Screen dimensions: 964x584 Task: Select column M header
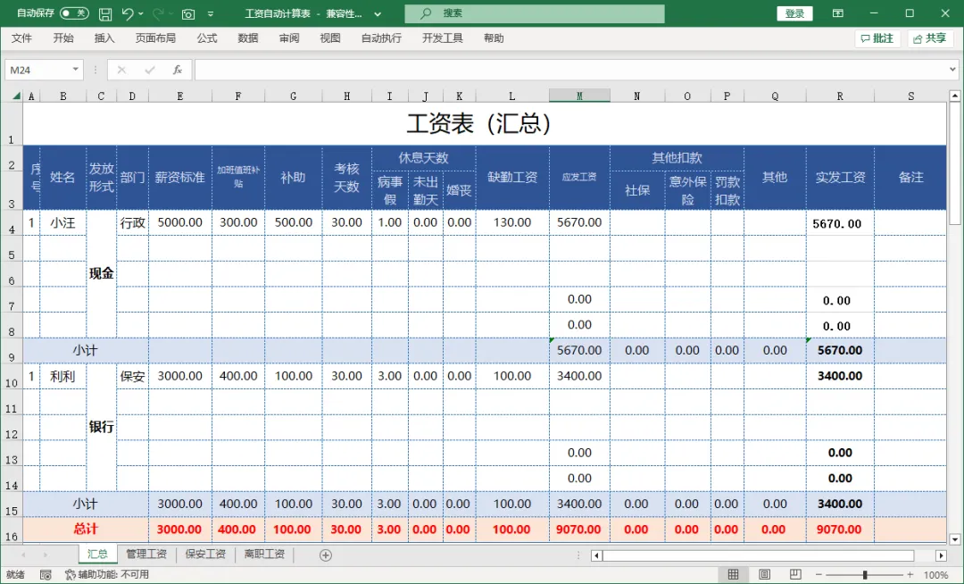coord(580,96)
